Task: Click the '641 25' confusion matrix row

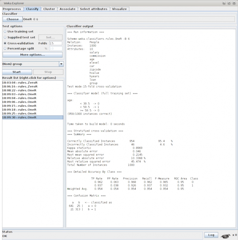Action: [82, 206]
